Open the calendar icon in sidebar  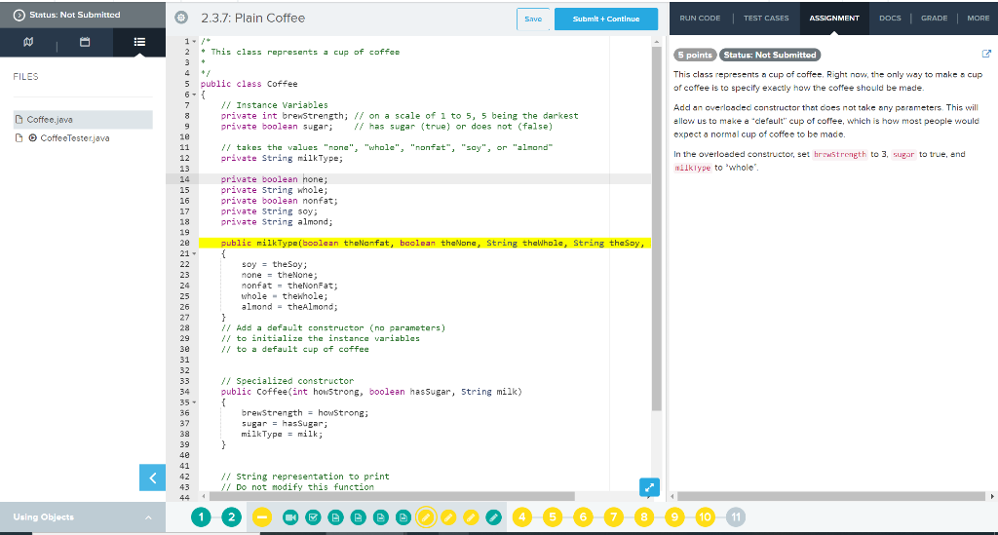point(85,42)
